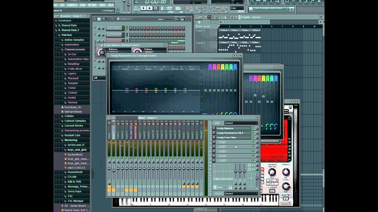The image size is (378, 212).
Task: Arm the transport record button
Action: point(156,8)
